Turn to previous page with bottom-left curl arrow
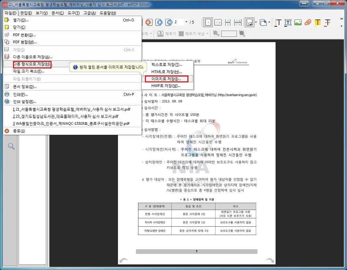The width and height of the screenshot is (347, 270). [124, 261]
